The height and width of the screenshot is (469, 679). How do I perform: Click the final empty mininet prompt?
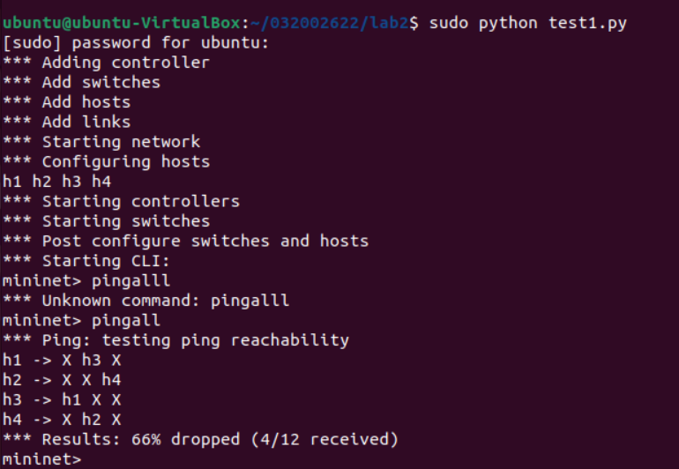[42, 458]
